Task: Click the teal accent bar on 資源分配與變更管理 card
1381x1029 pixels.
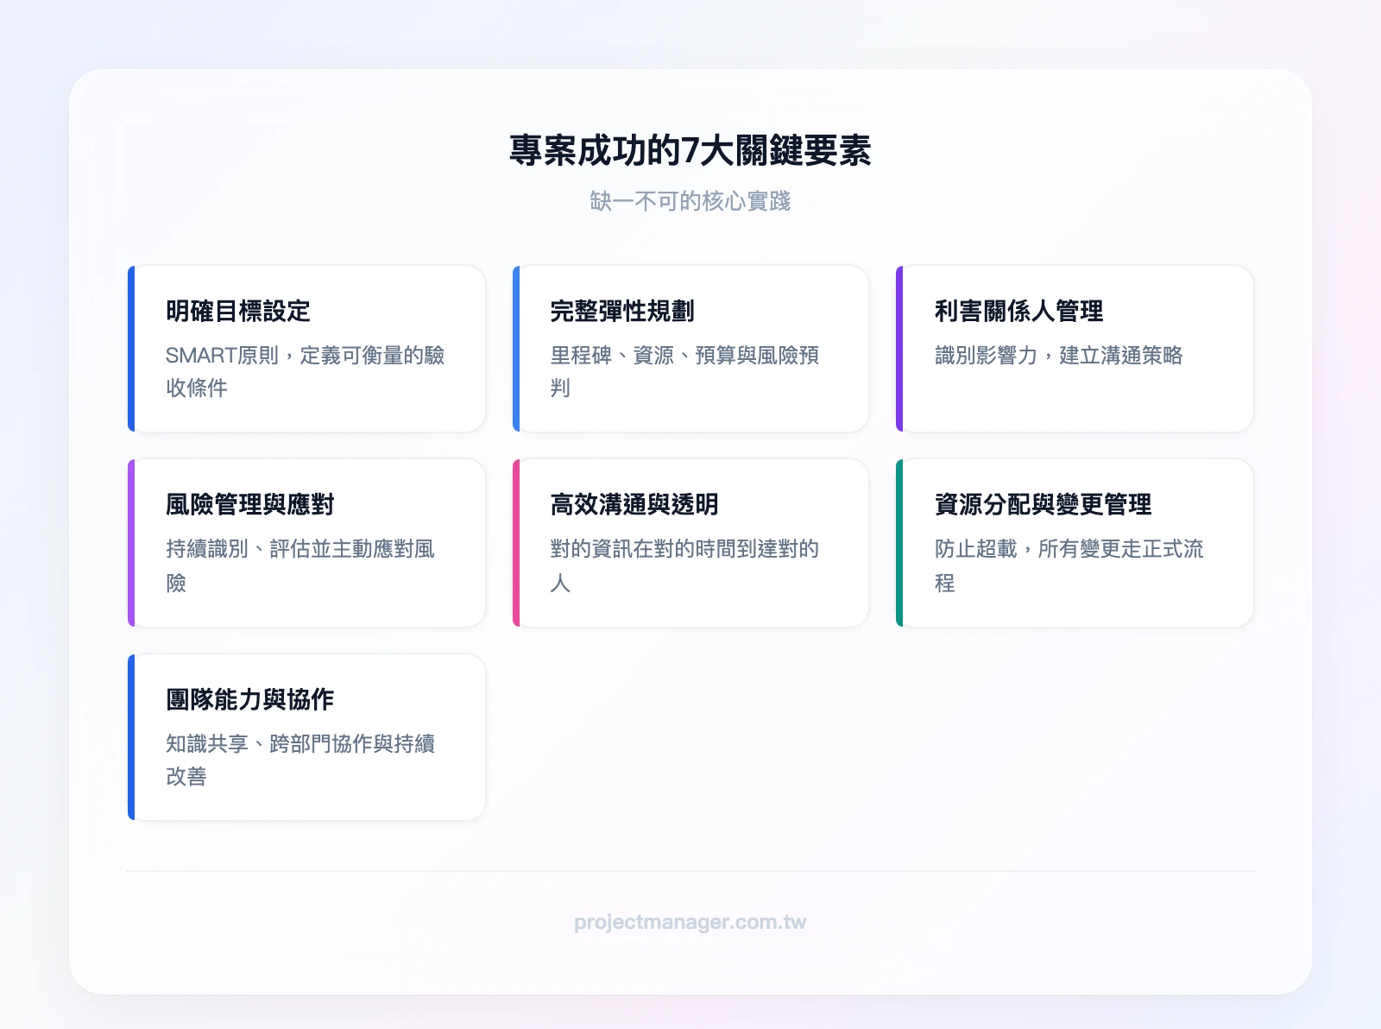Action: (x=899, y=543)
